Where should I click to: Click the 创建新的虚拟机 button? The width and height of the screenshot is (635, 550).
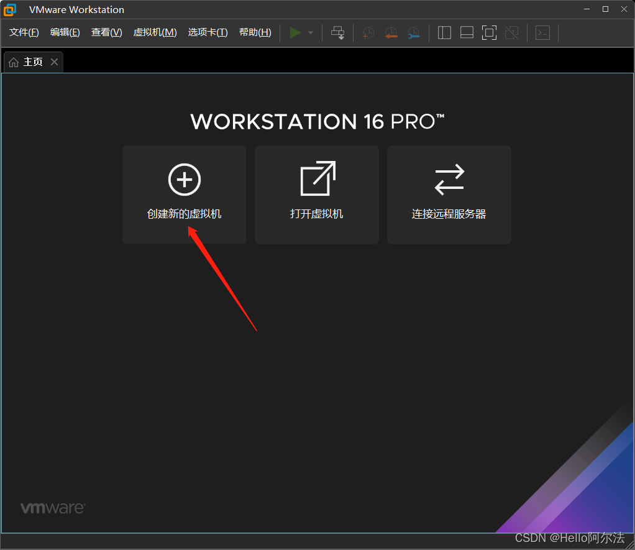[185, 195]
